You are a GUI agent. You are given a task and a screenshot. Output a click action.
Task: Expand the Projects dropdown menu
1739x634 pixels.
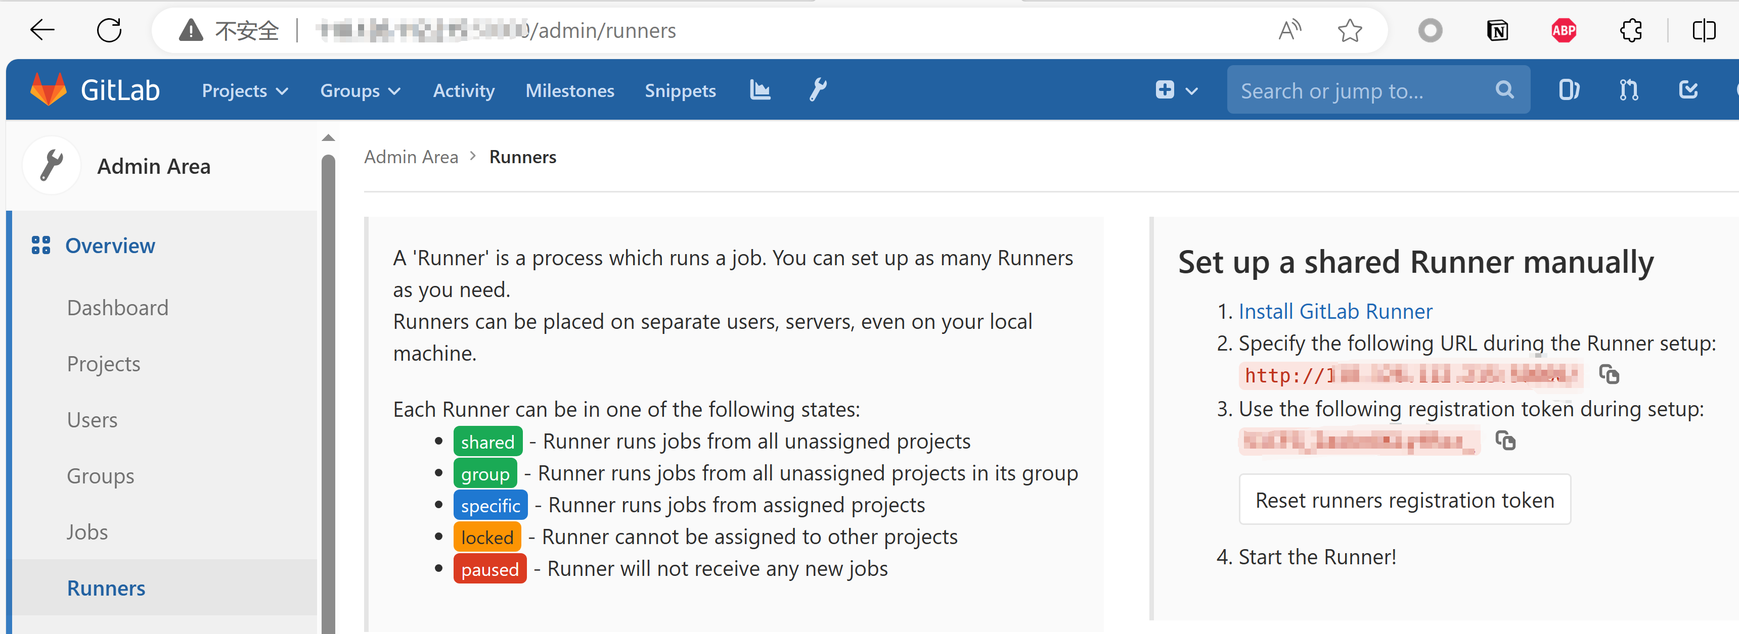[x=244, y=90]
